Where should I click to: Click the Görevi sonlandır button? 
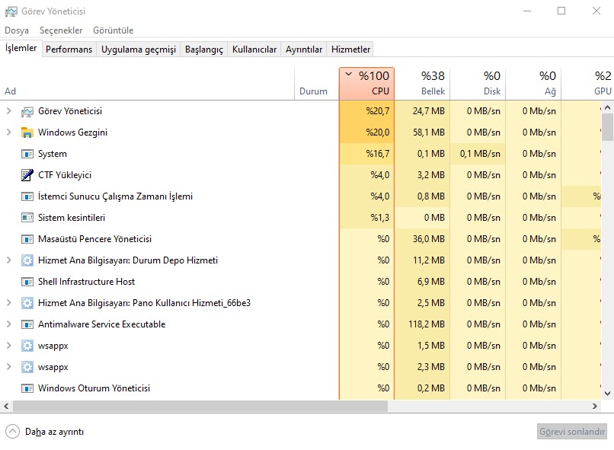coord(571,432)
